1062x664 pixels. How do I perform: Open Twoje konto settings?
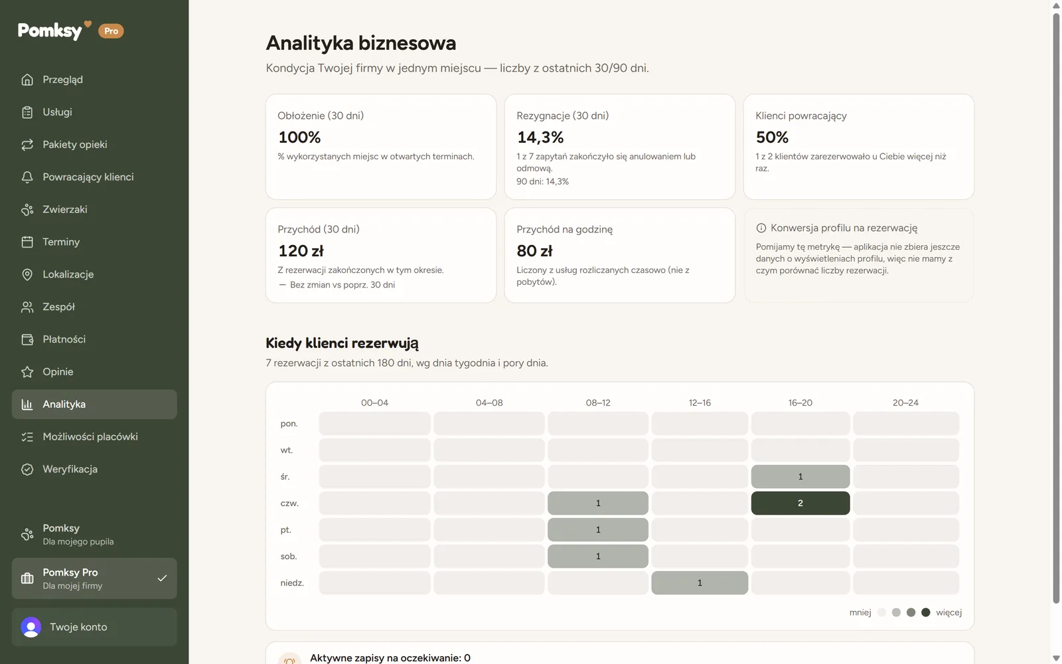pos(94,627)
